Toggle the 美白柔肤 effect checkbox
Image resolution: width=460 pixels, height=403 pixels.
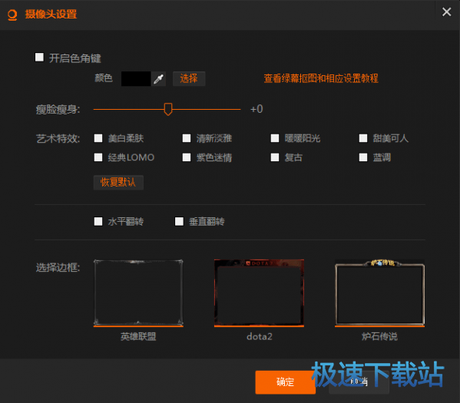(x=98, y=138)
